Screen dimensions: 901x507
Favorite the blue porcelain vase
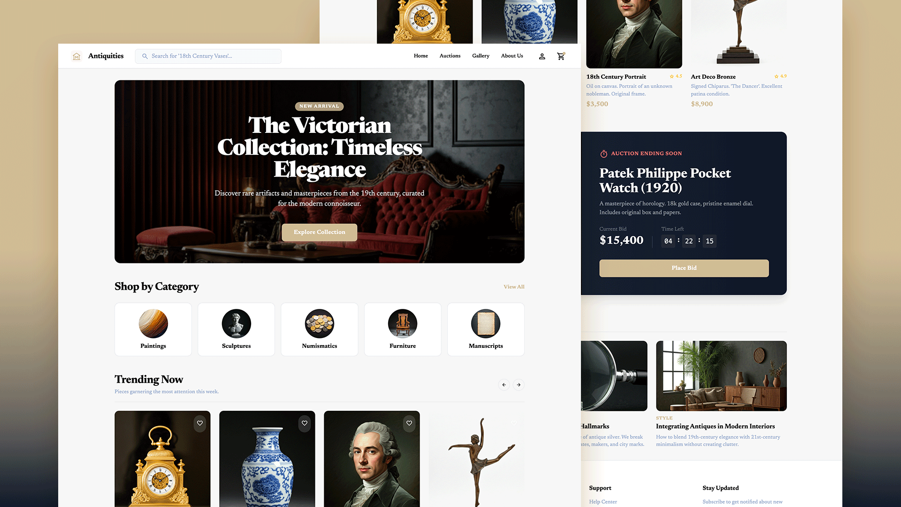click(x=305, y=423)
